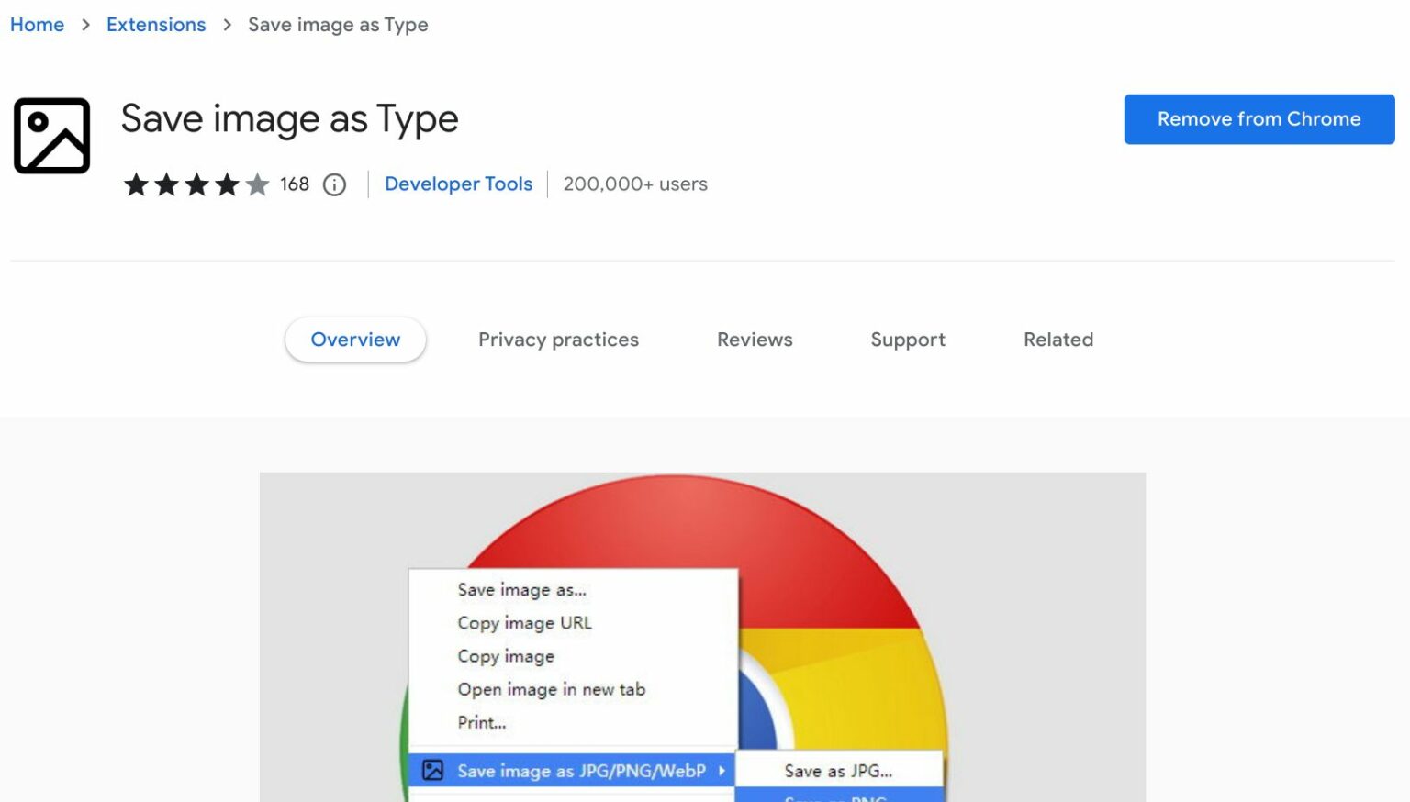Click the extension's picture logo icon
Image resolution: width=1410 pixels, height=802 pixels.
51,136
